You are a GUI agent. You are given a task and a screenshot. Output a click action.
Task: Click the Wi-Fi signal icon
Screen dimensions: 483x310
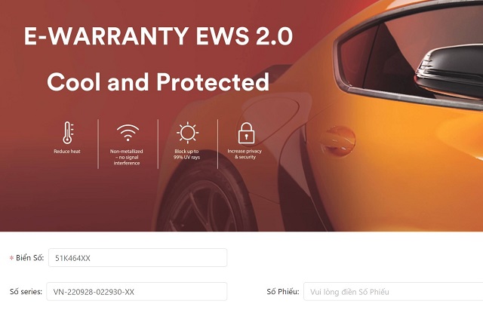(x=128, y=133)
